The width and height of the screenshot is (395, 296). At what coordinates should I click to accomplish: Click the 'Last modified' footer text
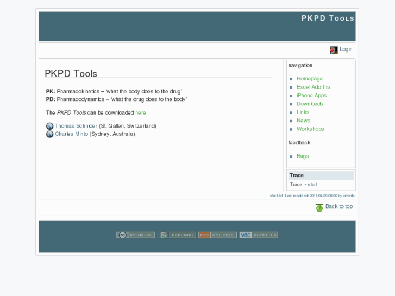tap(312, 196)
